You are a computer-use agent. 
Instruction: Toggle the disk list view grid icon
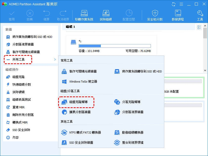(x=199, y=27)
